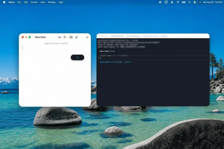Screen dimensions: 224x149
Task: Click the 'nuse-spark-1.2-internal' model name in terminal
Action: [111, 62]
